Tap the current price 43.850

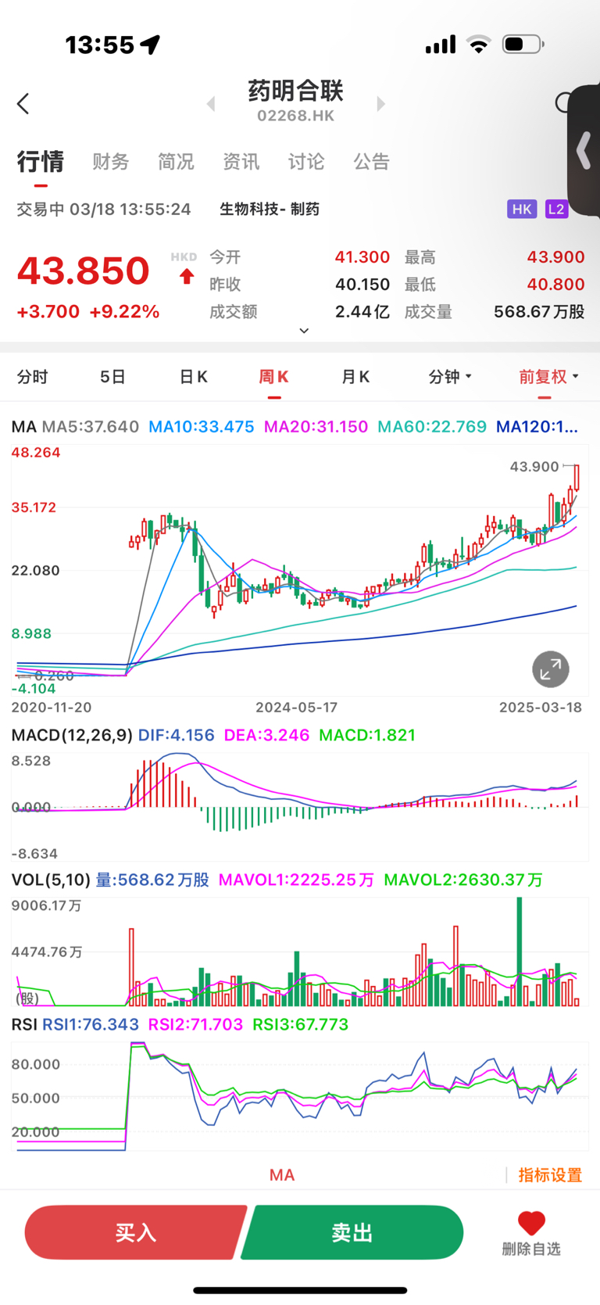pyautogui.click(x=84, y=271)
